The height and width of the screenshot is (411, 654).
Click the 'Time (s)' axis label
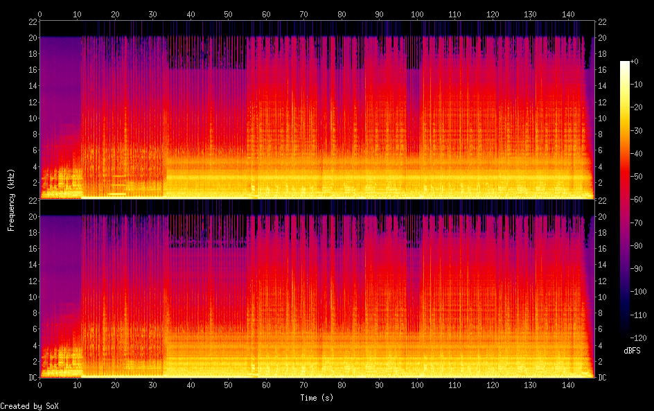tap(318, 398)
